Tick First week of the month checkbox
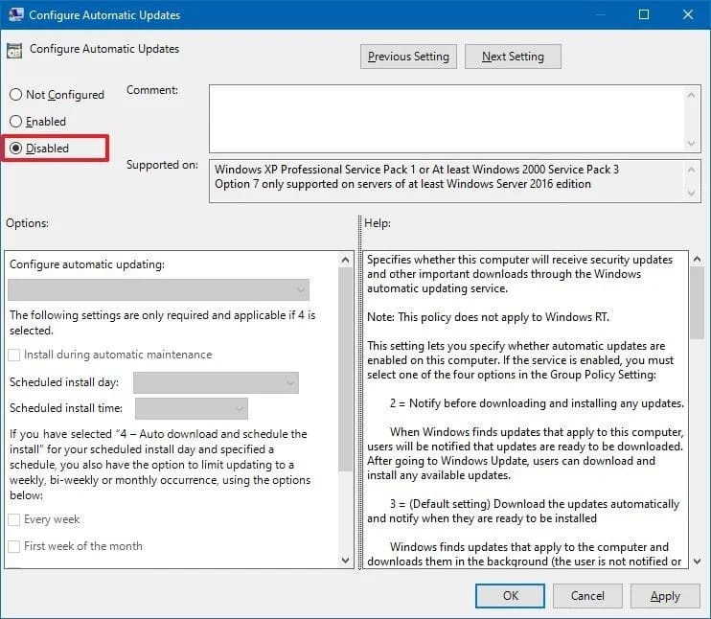 click(14, 546)
